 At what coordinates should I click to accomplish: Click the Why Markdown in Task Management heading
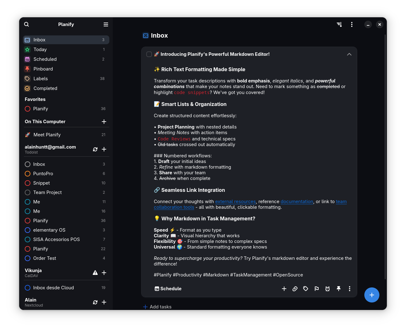pos(205,219)
